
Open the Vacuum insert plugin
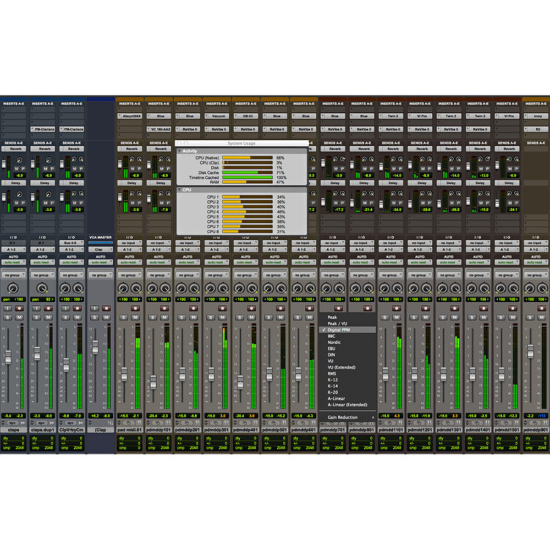(219, 116)
